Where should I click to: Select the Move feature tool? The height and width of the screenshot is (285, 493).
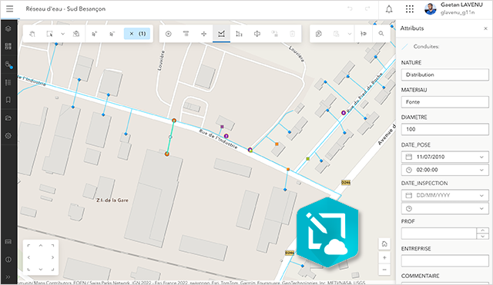pos(203,34)
